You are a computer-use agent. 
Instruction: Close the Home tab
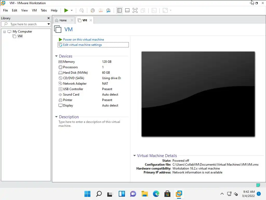(x=72, y=20)
